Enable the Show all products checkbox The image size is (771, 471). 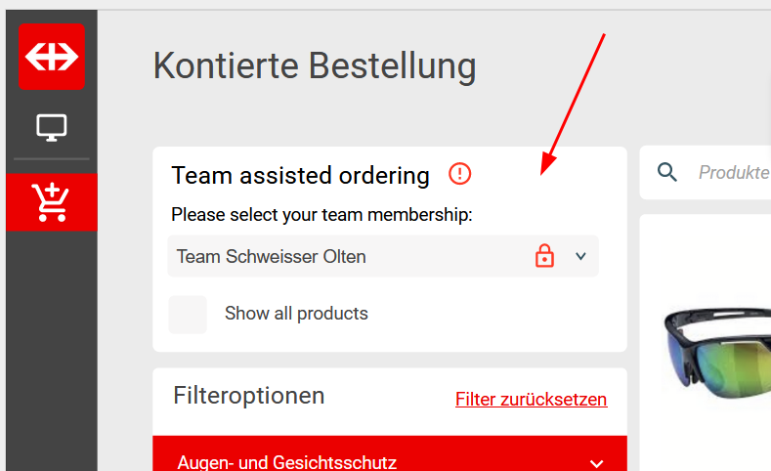click(188, 315)
